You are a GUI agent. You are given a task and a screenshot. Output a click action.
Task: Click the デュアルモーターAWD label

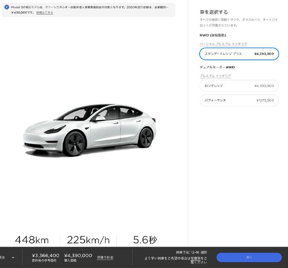tap(217, 67)
